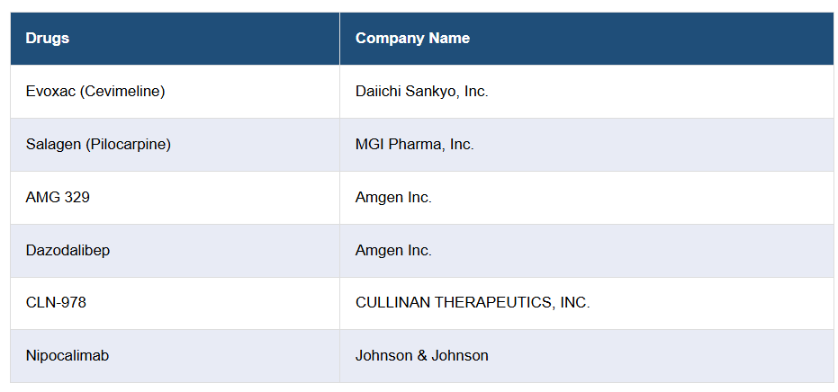Select the Salagen (Pilocarpine) drug cell
Viewport: 838px width, 392px height.
coord(98,145)
